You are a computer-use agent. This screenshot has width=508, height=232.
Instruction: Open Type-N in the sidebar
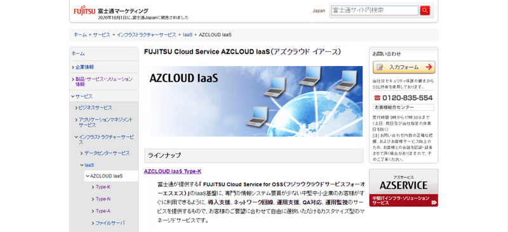coord(103,199)
